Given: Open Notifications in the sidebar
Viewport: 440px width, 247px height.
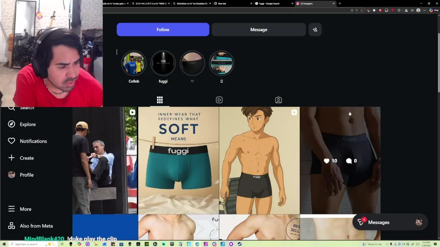Looking at the screenshot, I should pos(27,141).
